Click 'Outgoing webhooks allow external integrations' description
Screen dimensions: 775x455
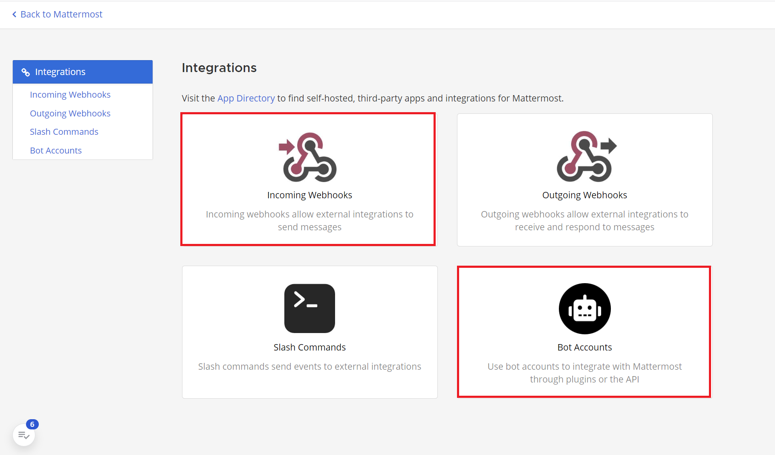tap(584, 220)
